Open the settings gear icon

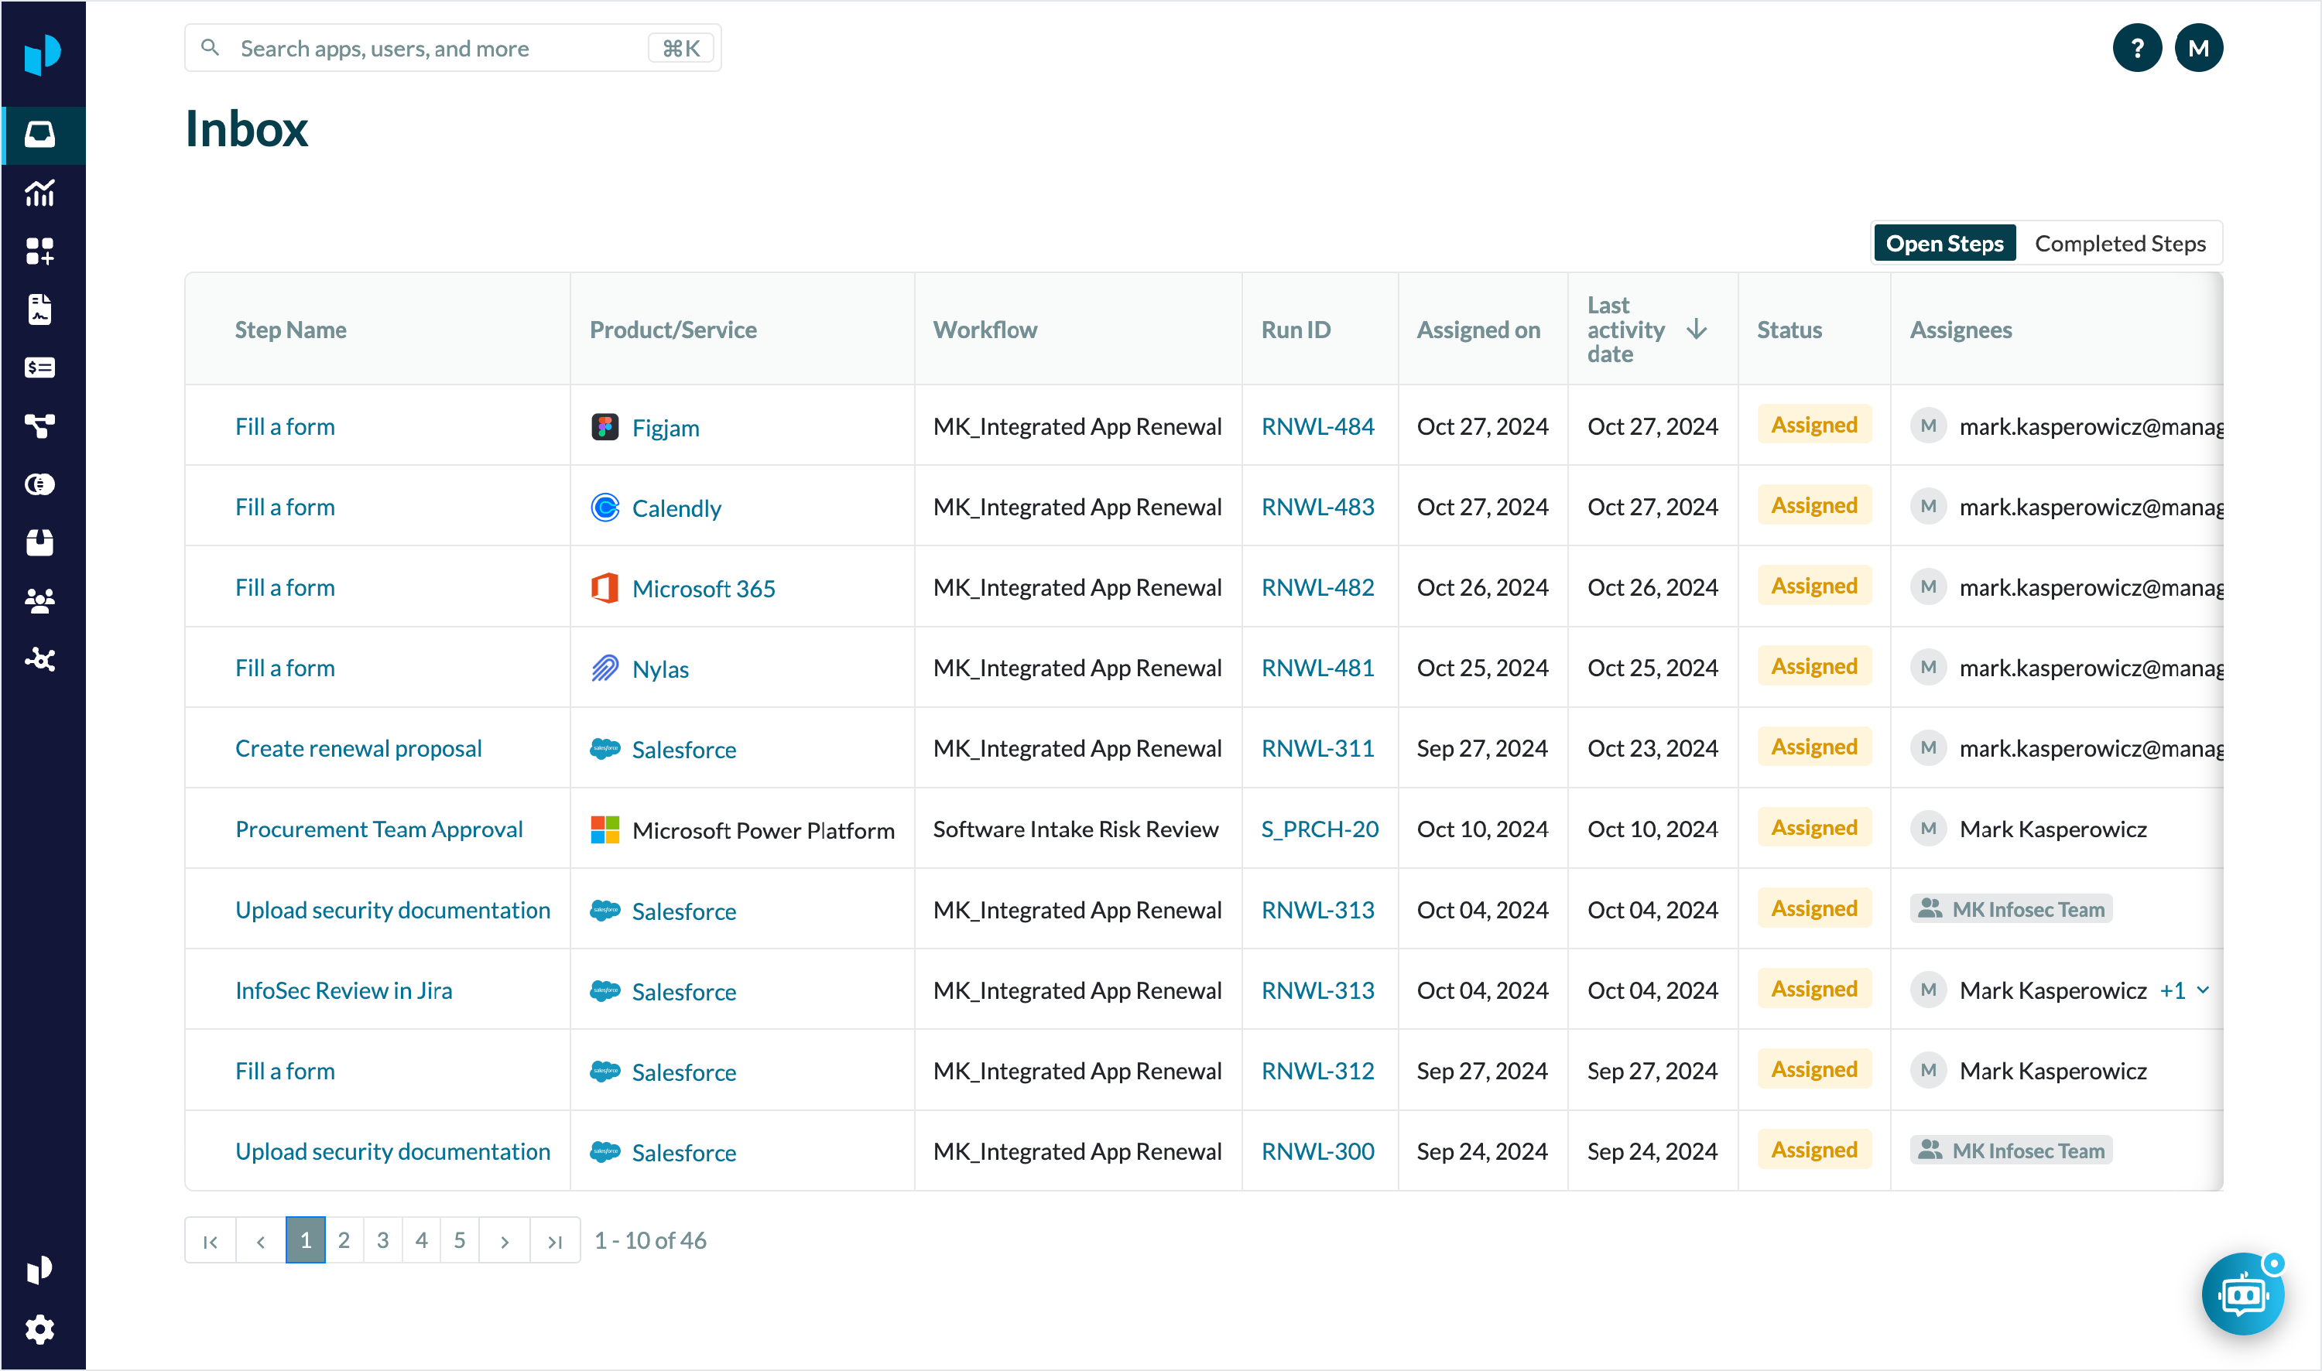pyautogui.click(x=39, y=1329)
